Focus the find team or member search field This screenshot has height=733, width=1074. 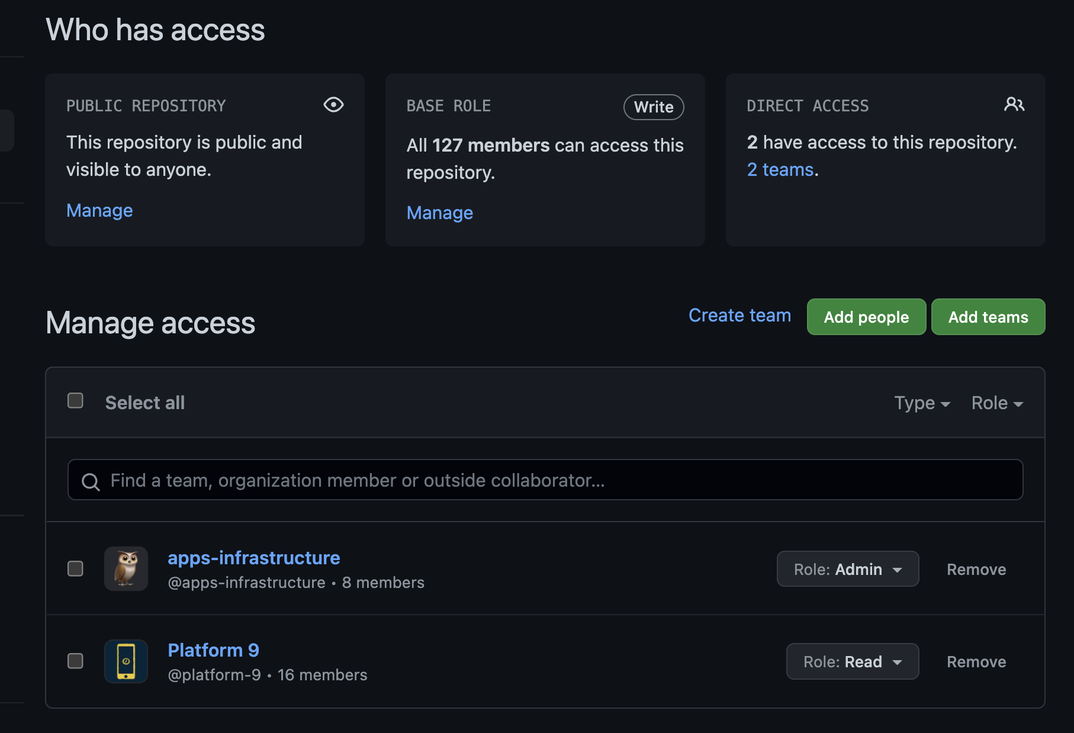click(x=545, y=480)
